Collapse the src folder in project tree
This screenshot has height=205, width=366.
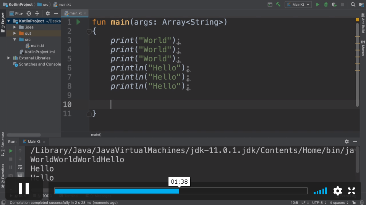(x=15, y=40)
